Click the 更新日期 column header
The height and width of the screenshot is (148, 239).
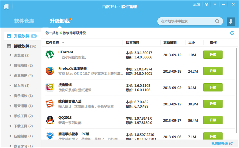170,43
